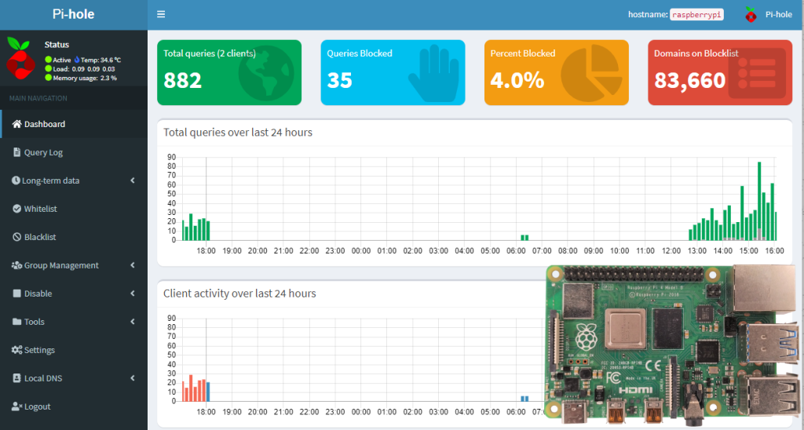Click the Blacklist ban icon

17,237
